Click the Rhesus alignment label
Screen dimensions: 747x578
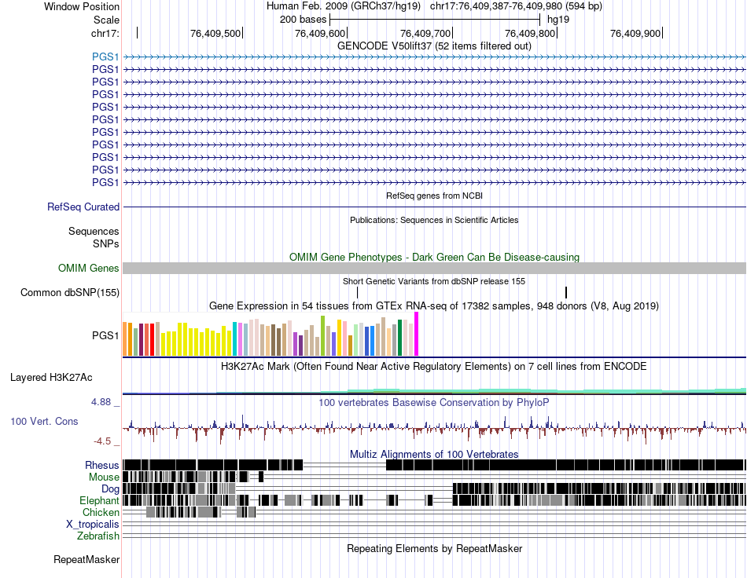[102, 465]
